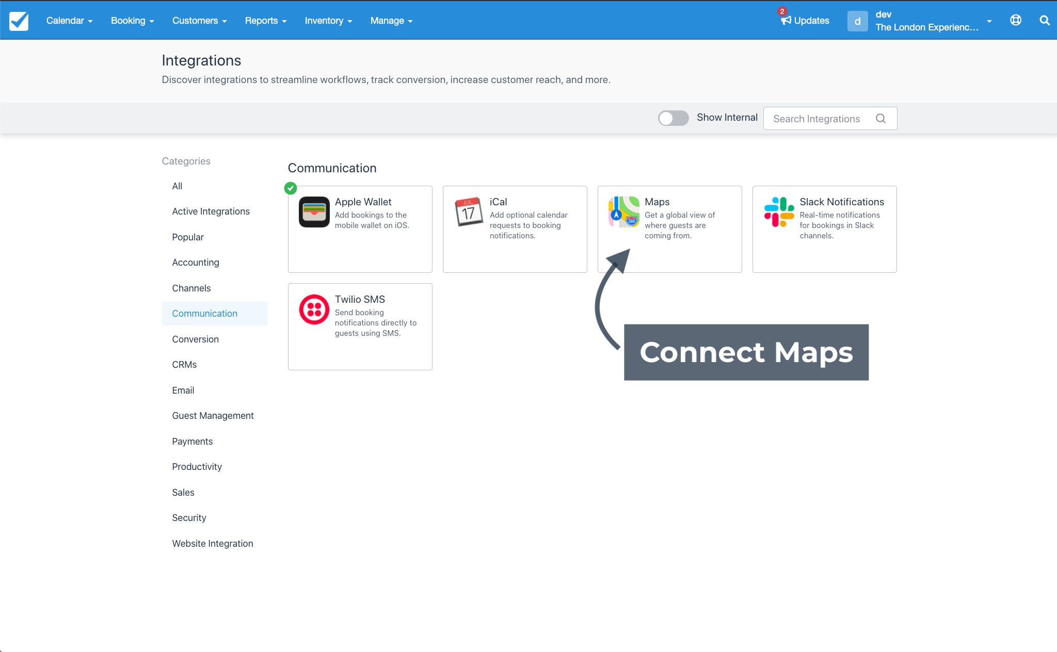Screen dimensions: 1057x652
Task: Select the Active Integrations category
Action: pos(211,211)
